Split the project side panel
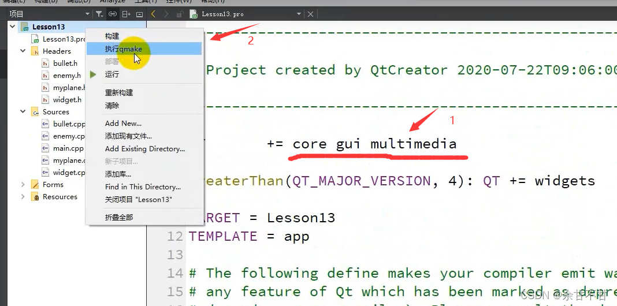 coord(126,14)
